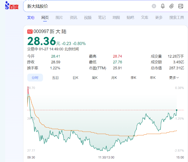The width and height of the screenshot is (188, 162).
Task: Click the 总市值 value 287.31亿
Action: [176, 68]
